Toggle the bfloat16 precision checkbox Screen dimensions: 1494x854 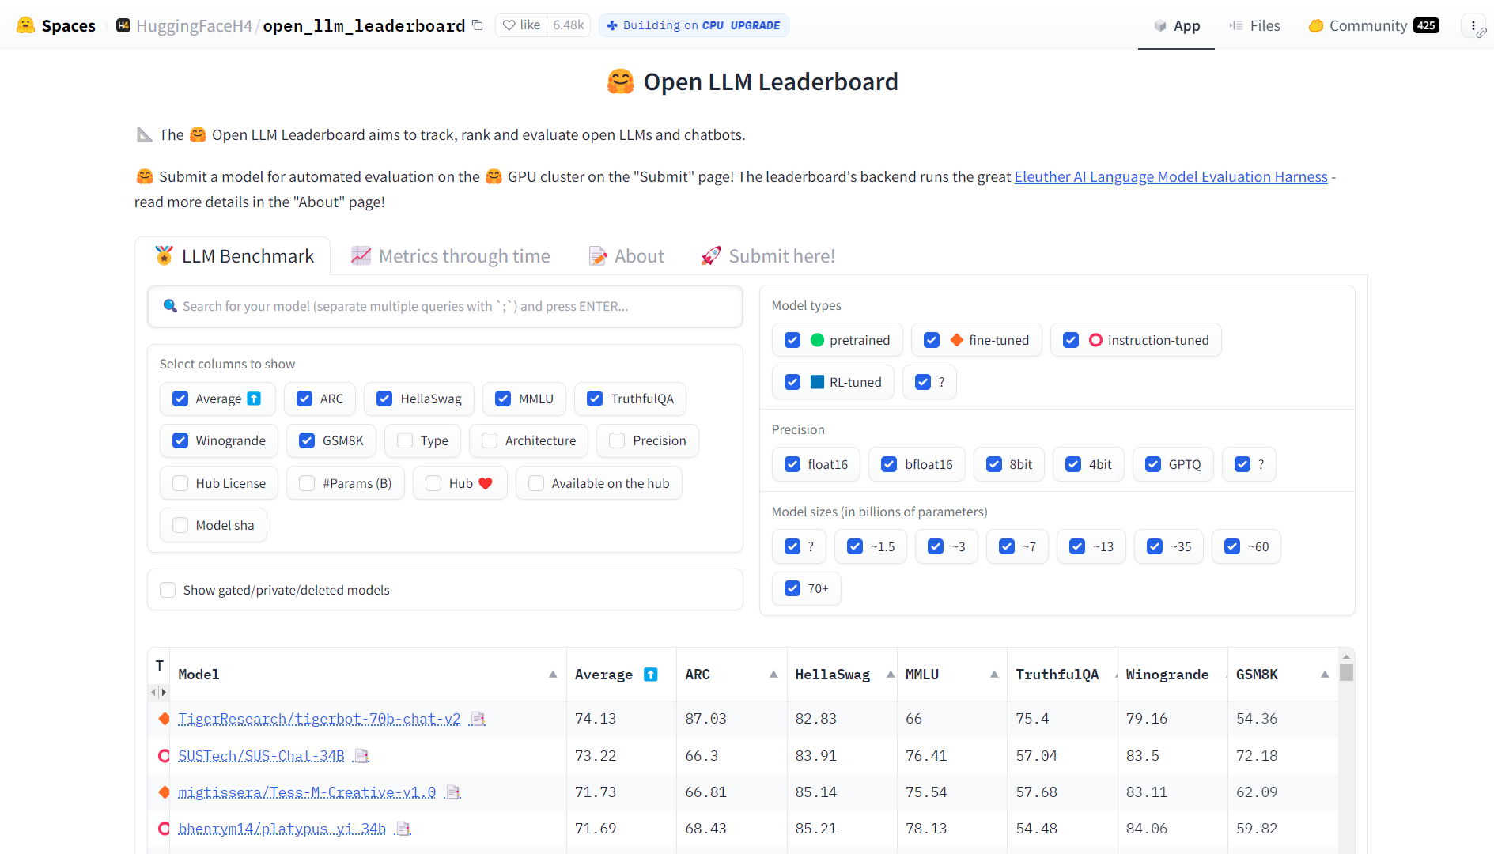(x=889, y=464)
